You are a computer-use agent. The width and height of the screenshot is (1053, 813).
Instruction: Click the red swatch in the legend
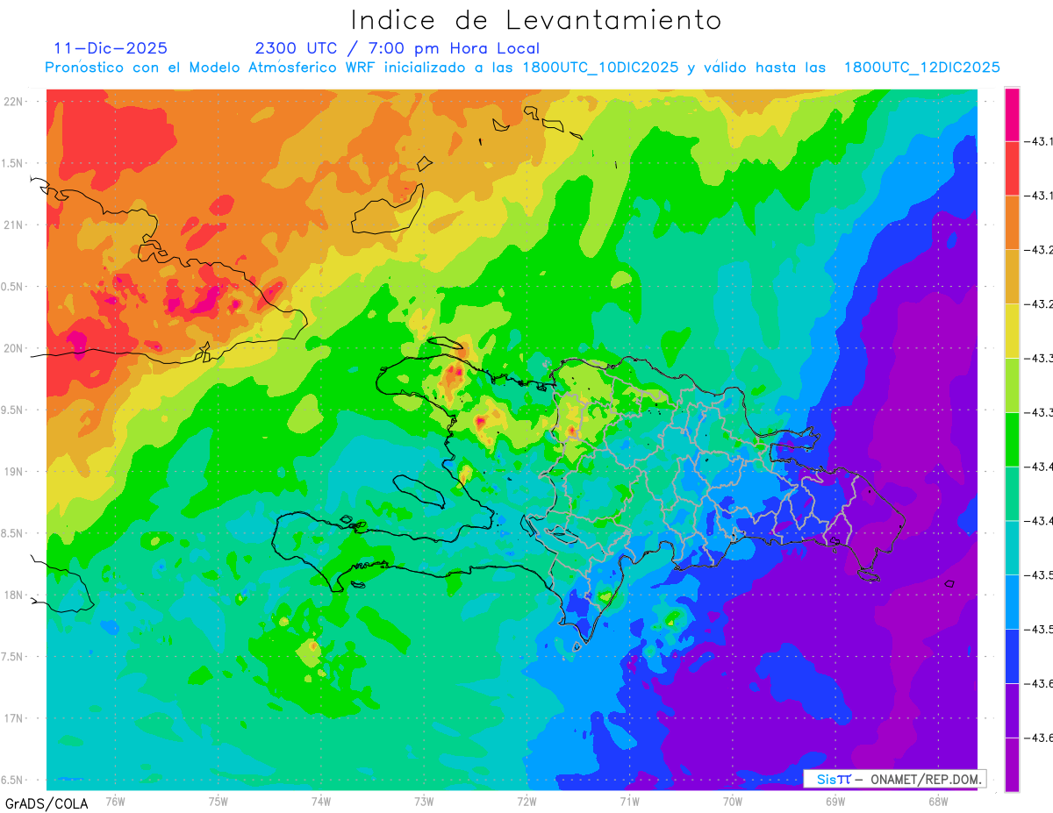(1012, 168)
